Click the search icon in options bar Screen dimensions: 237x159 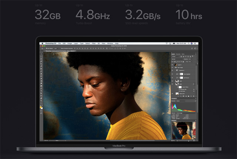click(192, 48)
